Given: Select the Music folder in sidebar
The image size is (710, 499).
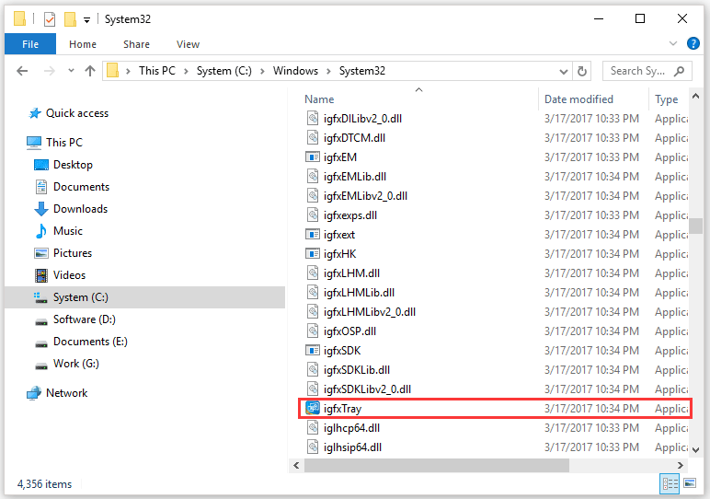Looking at the screenshot, I should click(x=67, y=231).
